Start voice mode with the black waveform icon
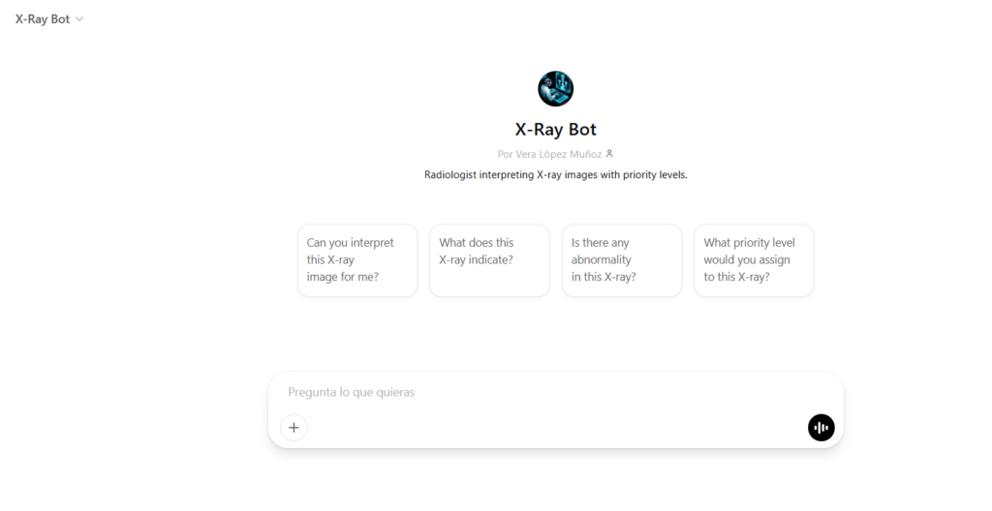The image size is (992, 511). click(x=821, y=428)
